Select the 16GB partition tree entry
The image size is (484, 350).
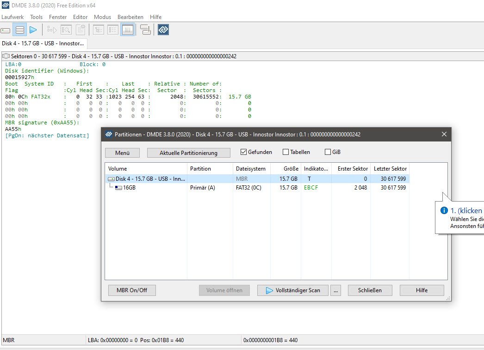pos(129,188)
